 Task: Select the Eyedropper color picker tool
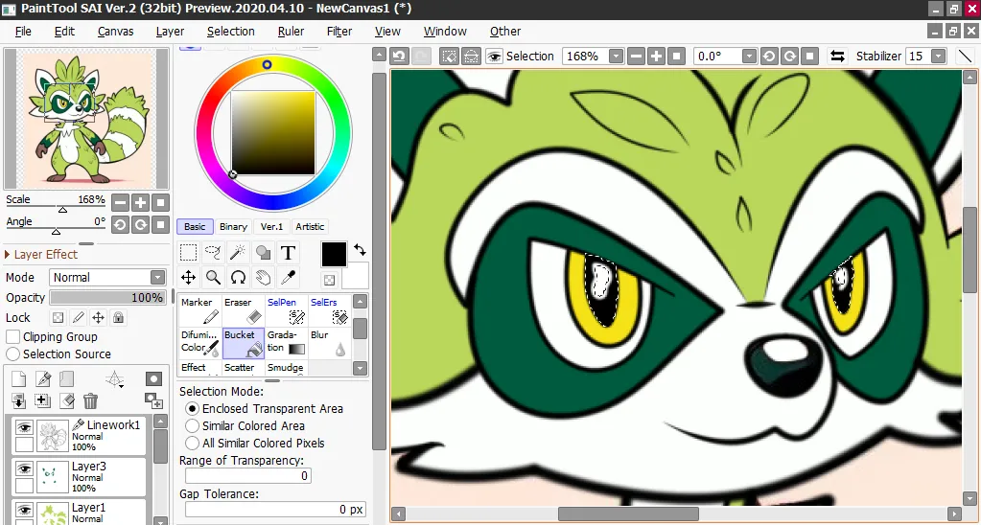[x=288, y=277]
